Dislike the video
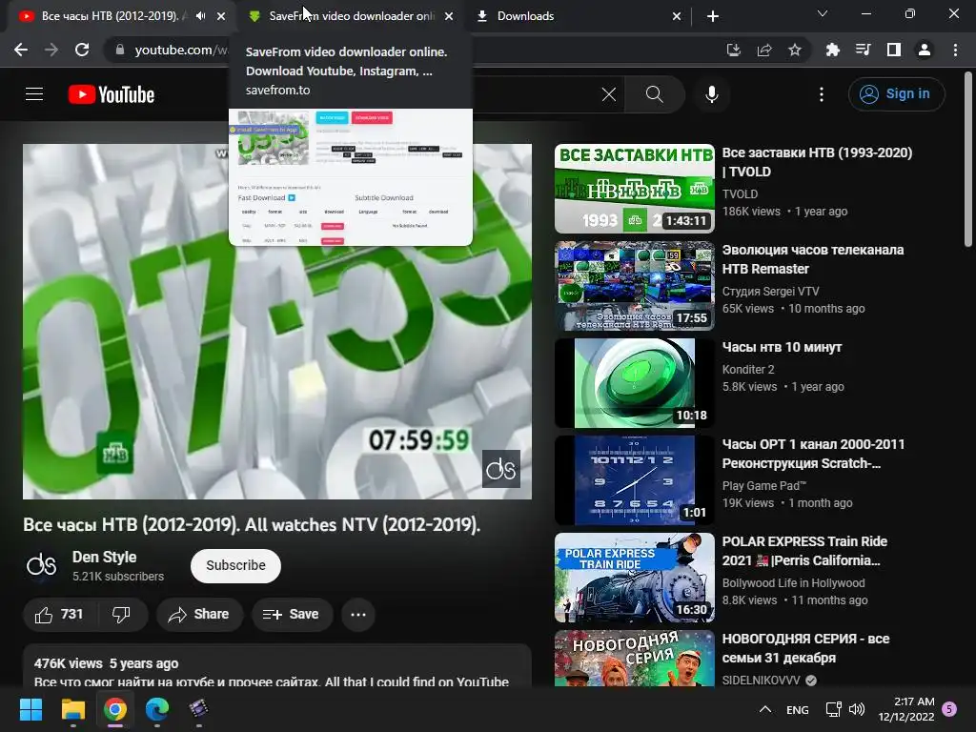Screen dimensions: 976x732 tap(121, 615)
